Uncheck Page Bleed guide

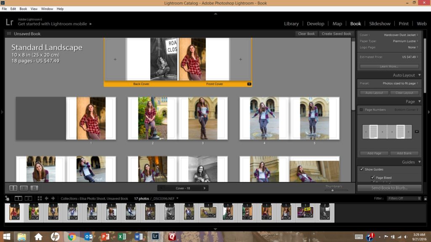pyautogui.click(x=373, y=178)
